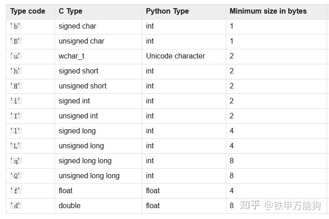Screen dimensions: 329x219
Task: Click the Type code column header
Action: tap(28, 11)
